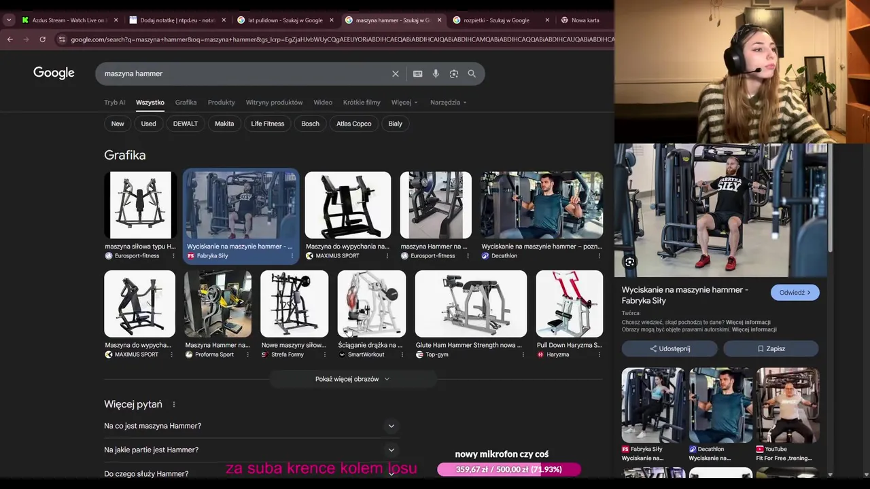Click Udostępnij in preview panel

click(669, 348)
